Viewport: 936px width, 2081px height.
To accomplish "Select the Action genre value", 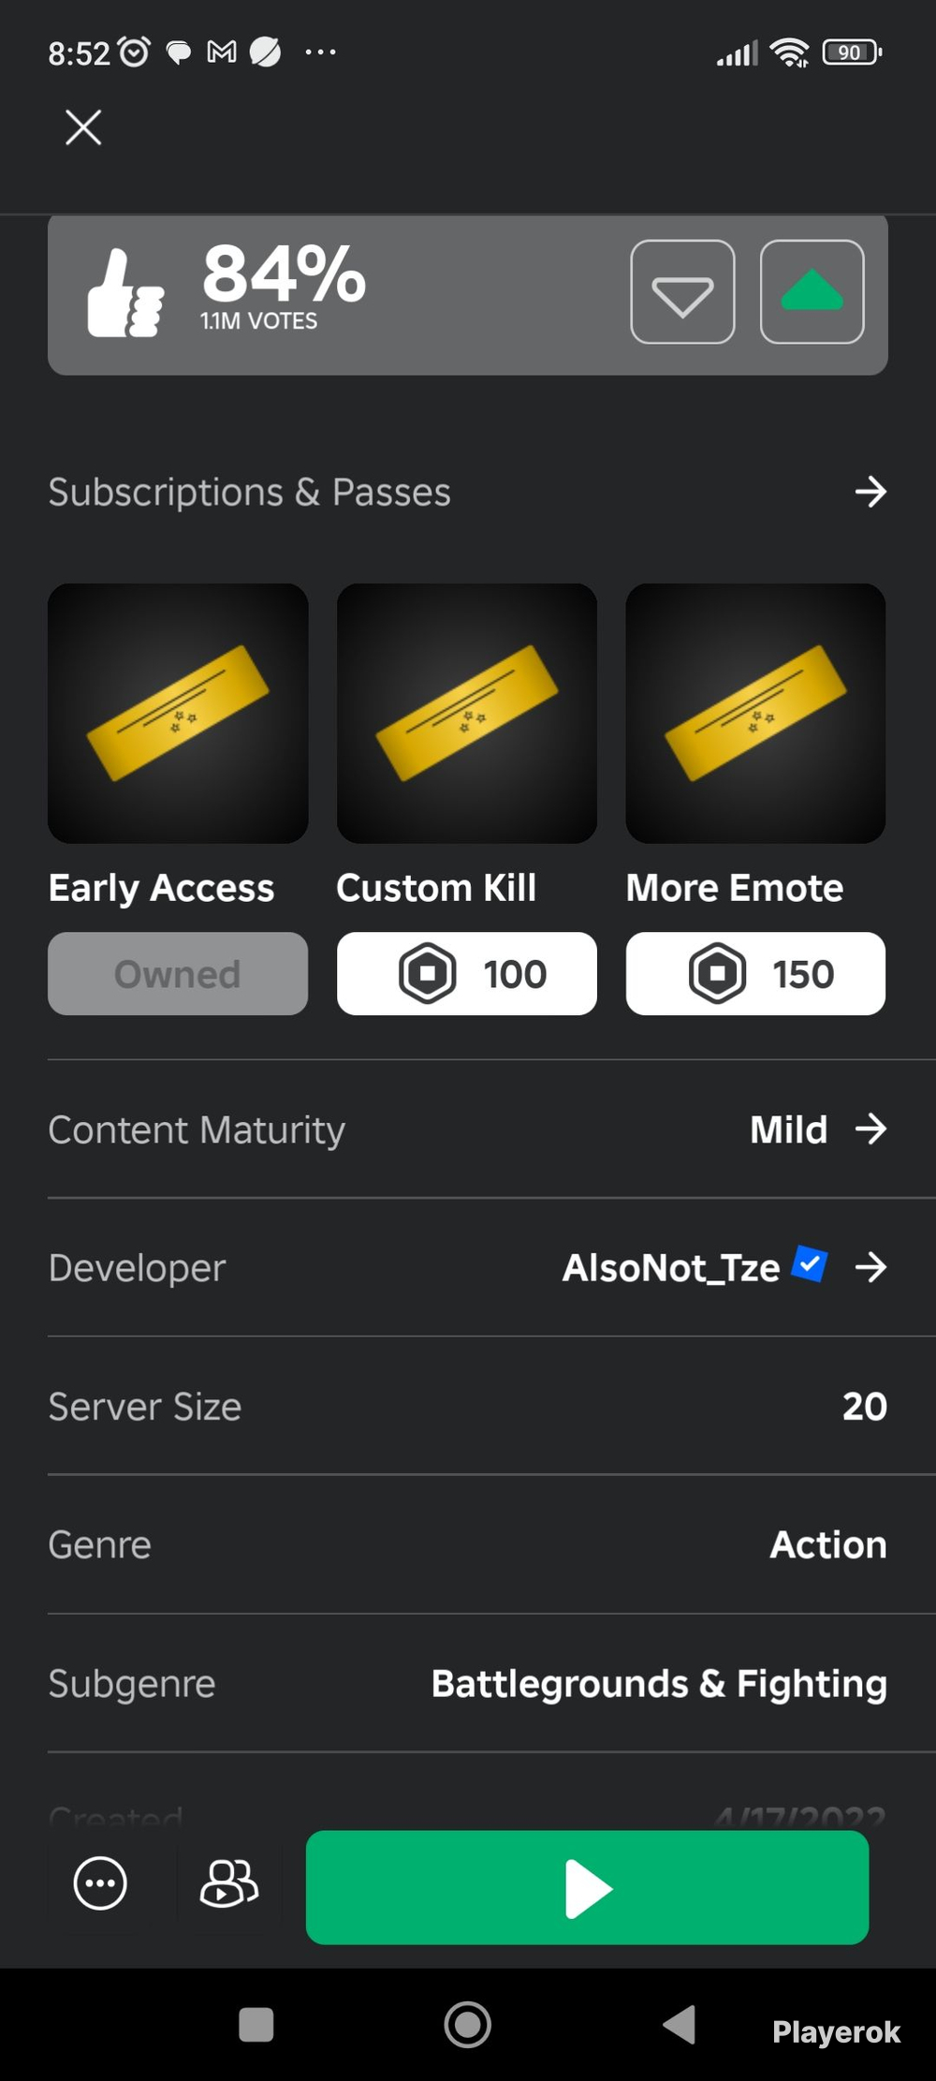I will coord(828,1545).
